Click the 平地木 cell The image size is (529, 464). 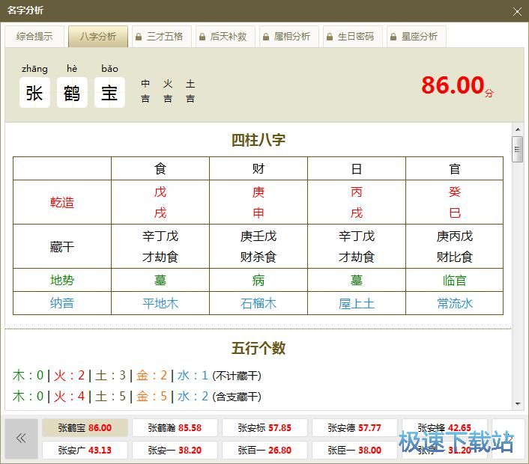pyautogui.click(x=160, y=303)
